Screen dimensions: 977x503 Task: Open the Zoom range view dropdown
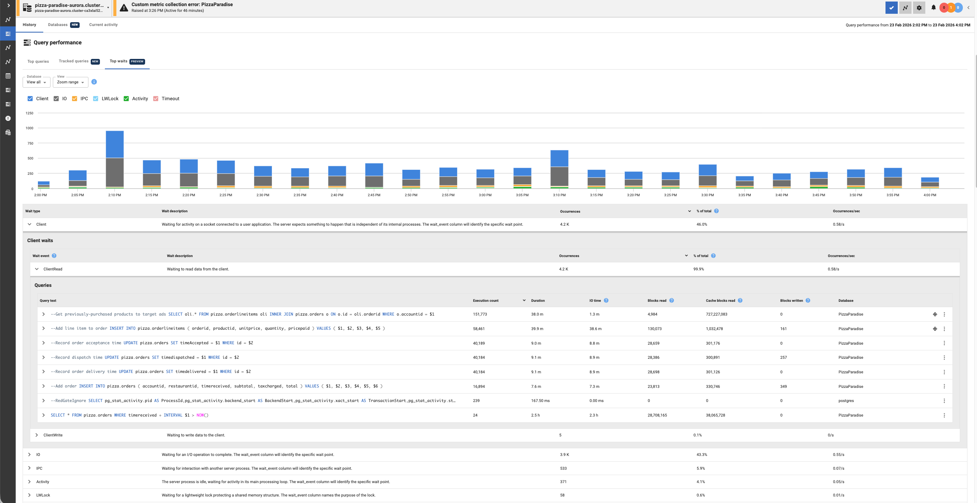click(70, 82)
